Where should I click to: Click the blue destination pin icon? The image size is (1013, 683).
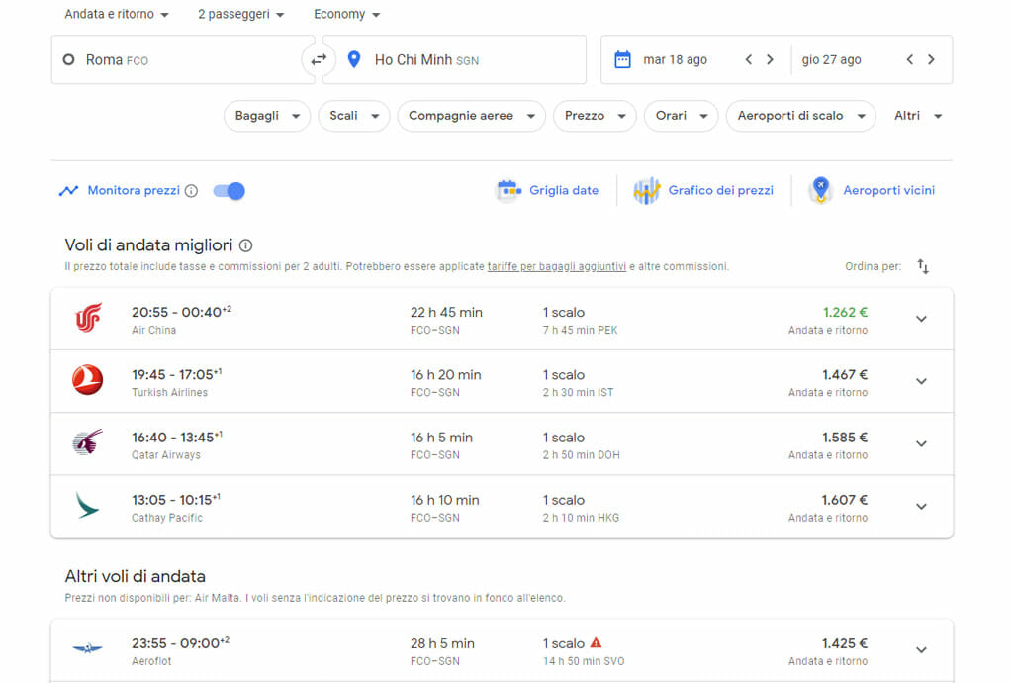coord(354,60)
